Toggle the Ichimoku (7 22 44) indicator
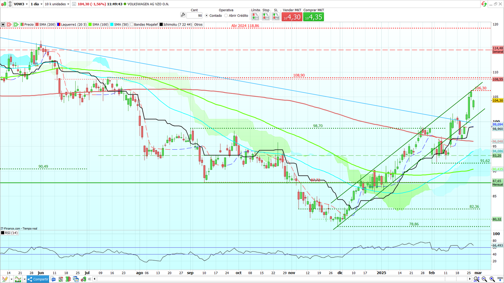This screenshot has height=283, width=504. tap(176, 24)
